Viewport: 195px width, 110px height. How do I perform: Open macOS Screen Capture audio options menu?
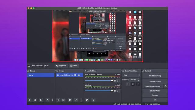[118, 81]
